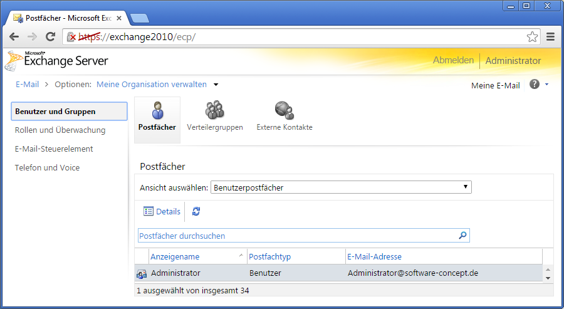The height and width of the screenshot is (309, 564).
Task: Expand the small arrow next to help
Action: 546,84
